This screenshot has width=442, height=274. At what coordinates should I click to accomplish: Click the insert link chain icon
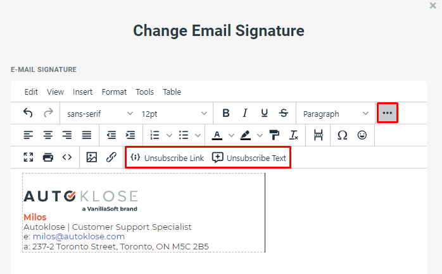(111, 158)
